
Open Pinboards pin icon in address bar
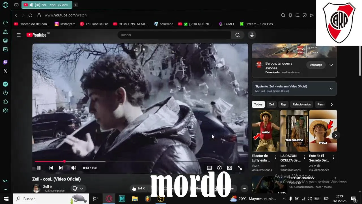coord(290,15)
